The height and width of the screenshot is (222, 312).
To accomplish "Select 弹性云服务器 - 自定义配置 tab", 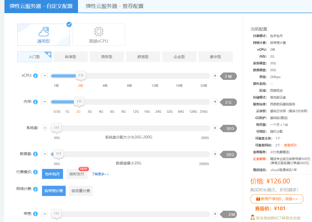I will [41, 6].
